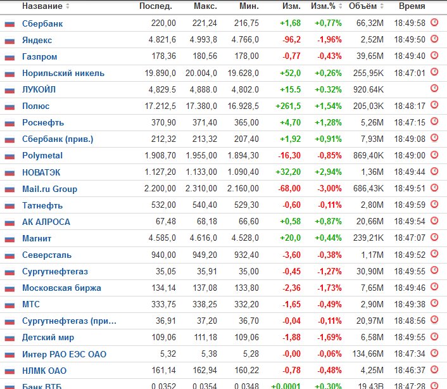The width and height of the screenshot is (447, 389).
Task: Open the МТС stock link
Action: (x=31, y=304)
